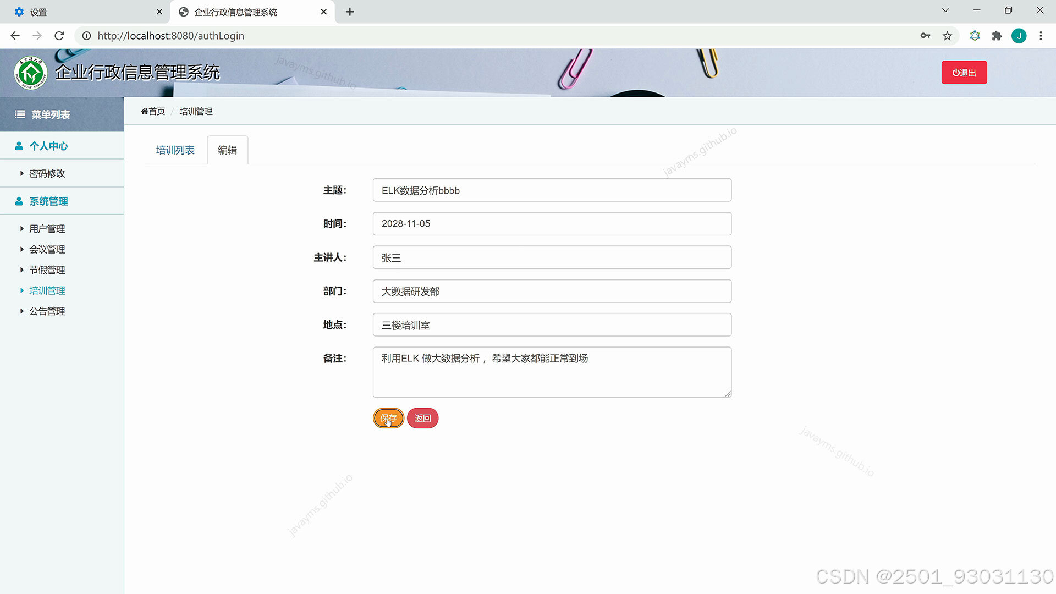This screenshot has width=1056, height=594.
Task: Click the home icon in breadcrumb
Action: click(145, 111)
